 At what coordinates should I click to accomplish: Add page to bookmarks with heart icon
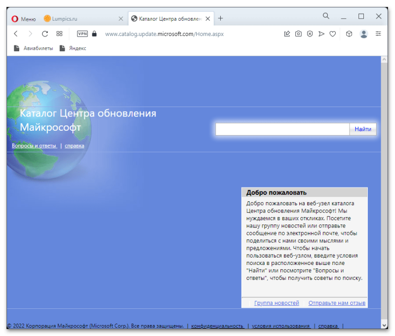(333, 34)
